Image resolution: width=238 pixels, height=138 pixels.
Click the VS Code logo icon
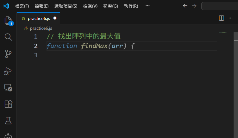coord(6,6)
